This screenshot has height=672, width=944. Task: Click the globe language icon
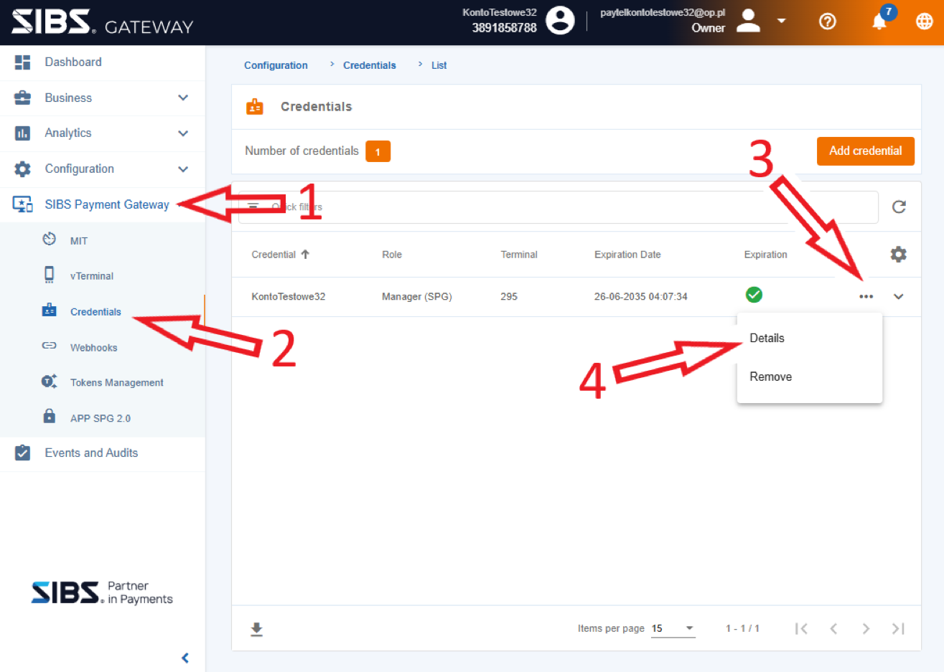pyautogui.click(x=925, y=22)
